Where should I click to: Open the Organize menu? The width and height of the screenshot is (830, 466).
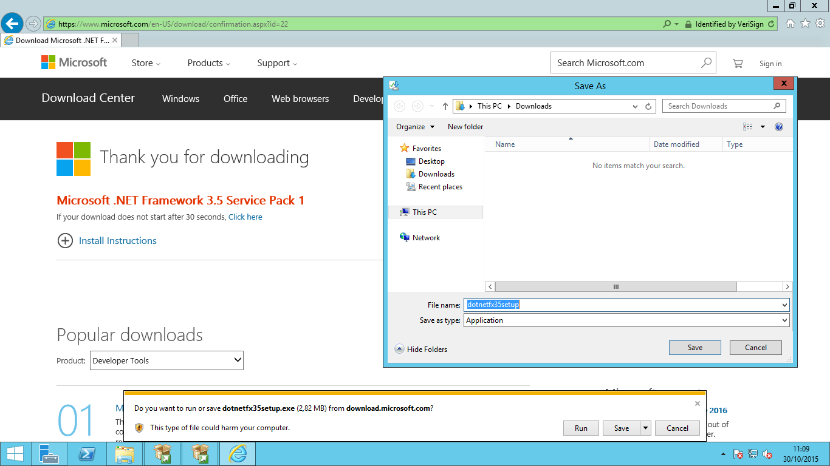point(416,127)
